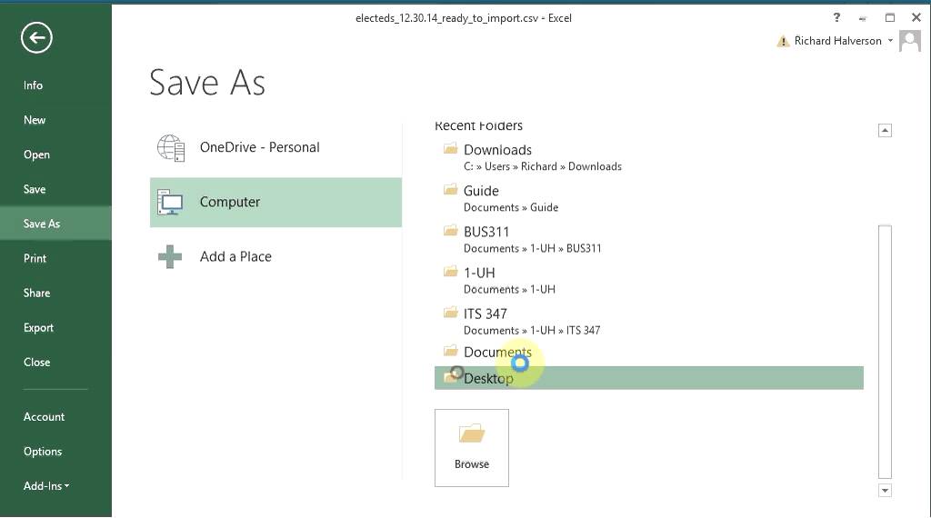
Task: Go to the Open page
Action: point(36,154)
